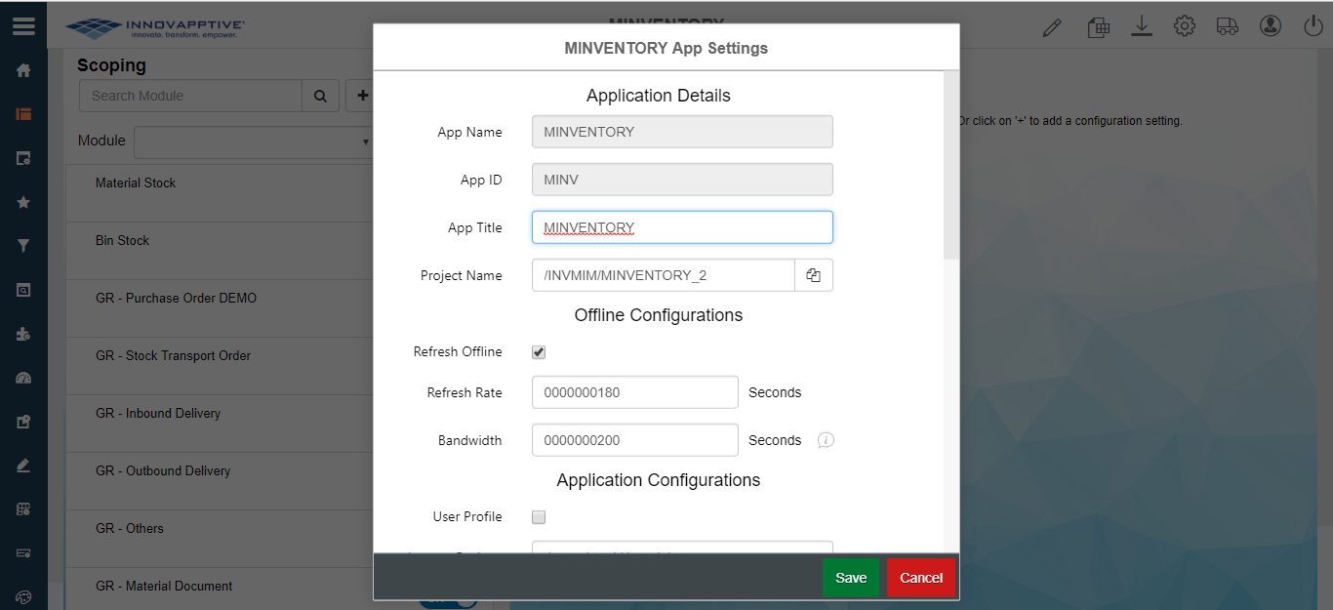Click the filter funnel icon in the sidebar
The image size is (1333, 610).
23,246
